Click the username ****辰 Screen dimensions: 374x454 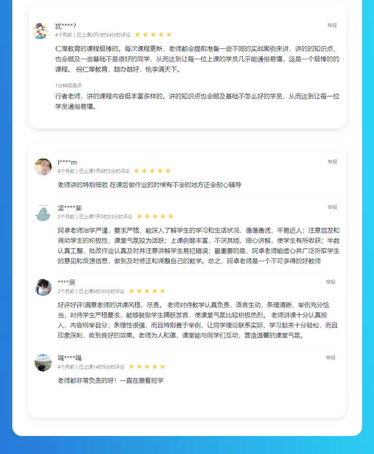[x=67, y=282]
